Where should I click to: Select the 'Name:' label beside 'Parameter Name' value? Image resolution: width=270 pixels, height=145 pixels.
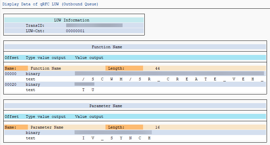10,127
